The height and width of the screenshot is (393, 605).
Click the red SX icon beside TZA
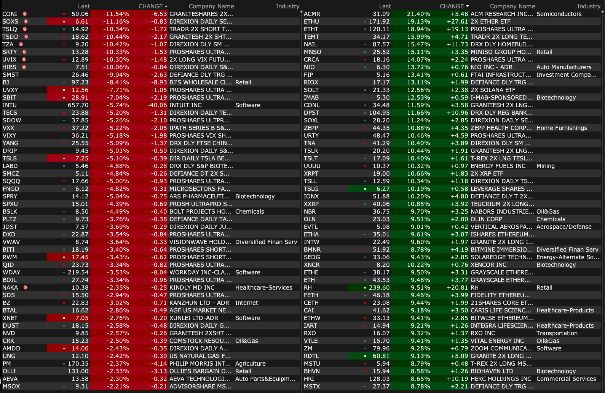coord(21,44)
